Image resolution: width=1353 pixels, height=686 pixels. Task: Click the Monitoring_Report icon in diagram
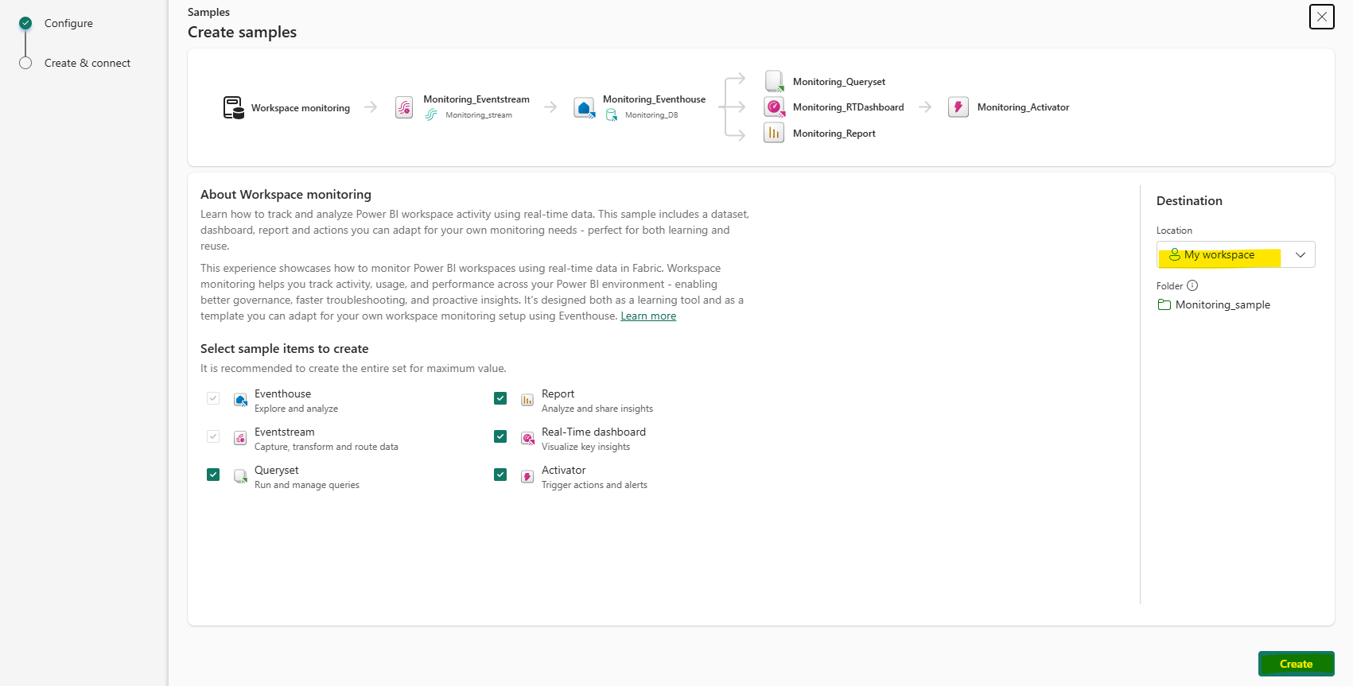click(774, 133)
